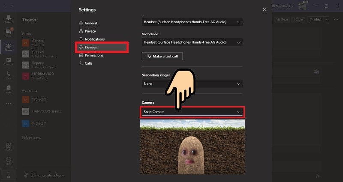
Task: Open the Calendar icon
Action: coord(8,61)
